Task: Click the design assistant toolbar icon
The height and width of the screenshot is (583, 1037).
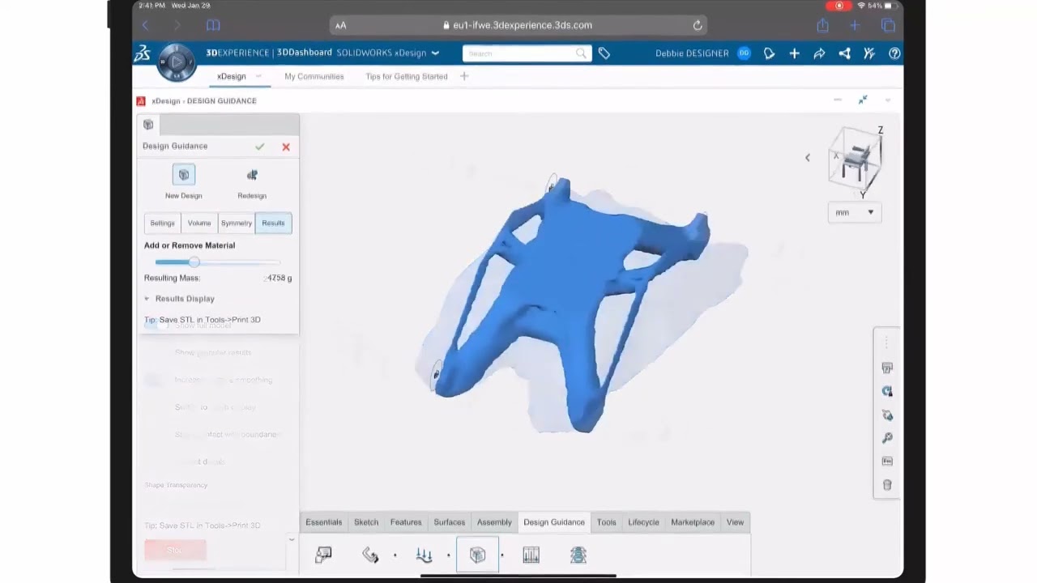Action: pos(323,555)
